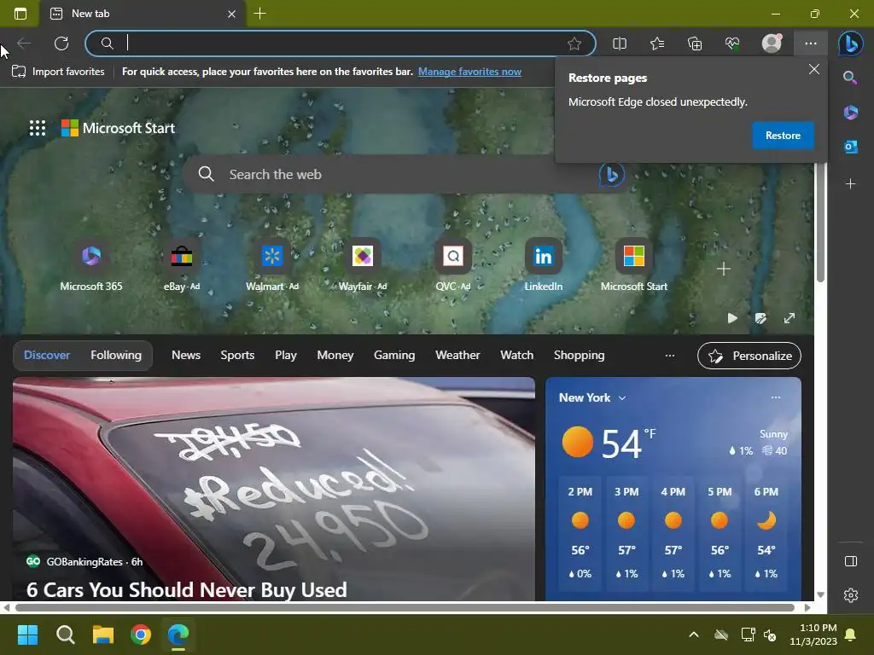This screenshot has height=655, width=874.
Task: Open Settings and more ellipsis menu
Action: [x=811, y=43]
